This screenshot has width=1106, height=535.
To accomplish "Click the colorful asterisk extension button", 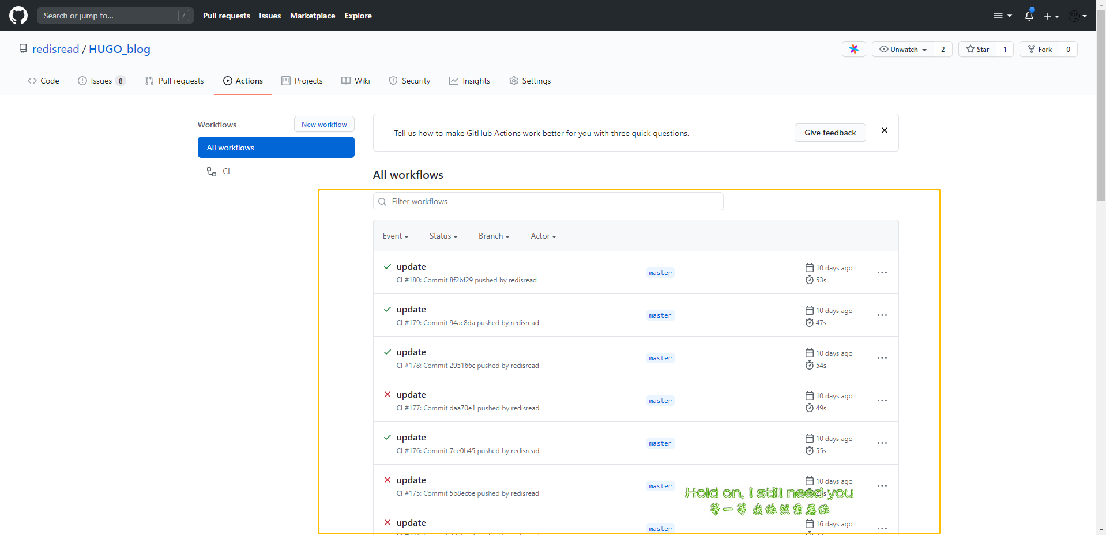I will pyautogui.click(x=854, y=49).
